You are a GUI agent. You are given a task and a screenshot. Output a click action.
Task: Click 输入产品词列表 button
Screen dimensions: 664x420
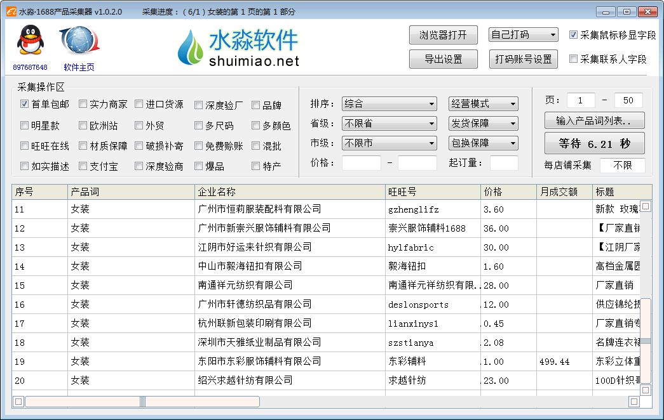[x=595, y=121]
